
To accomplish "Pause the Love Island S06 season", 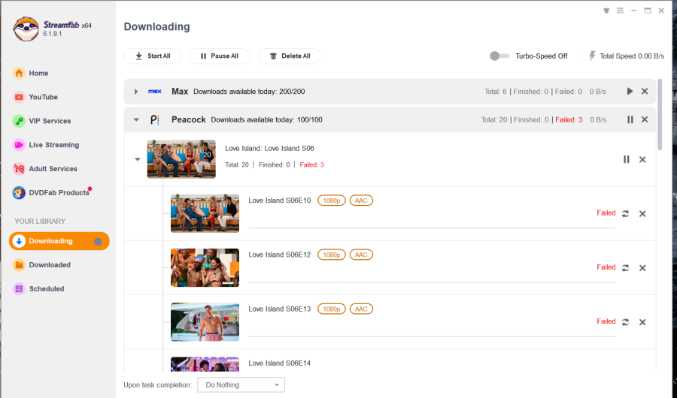I will (627, 159).
